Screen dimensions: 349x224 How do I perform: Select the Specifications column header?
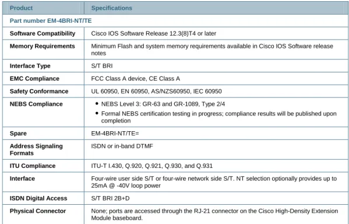[111, 8]
